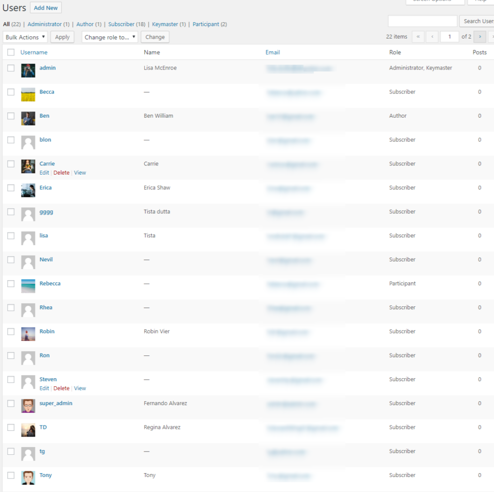This screenshot has height=492, width=494.
Task: Open the Bulk Actions dropdown
Action: pyautogui.click(x=25, y=37)
